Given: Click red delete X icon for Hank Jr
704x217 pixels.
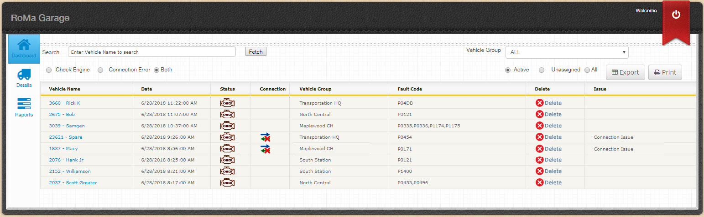Looking at the screenshot, I should [539, 160].
